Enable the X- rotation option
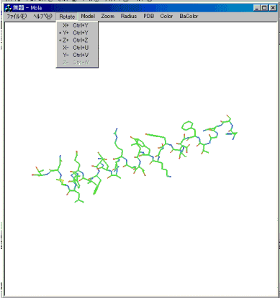The image size is (280, 300). coord(77,48)
